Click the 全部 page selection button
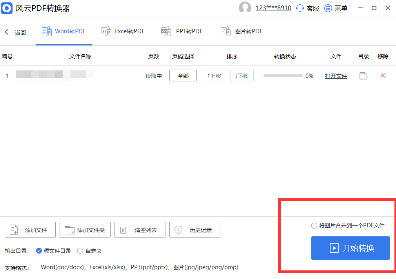This screenshot has height=279, width=396. pos(183,76)
